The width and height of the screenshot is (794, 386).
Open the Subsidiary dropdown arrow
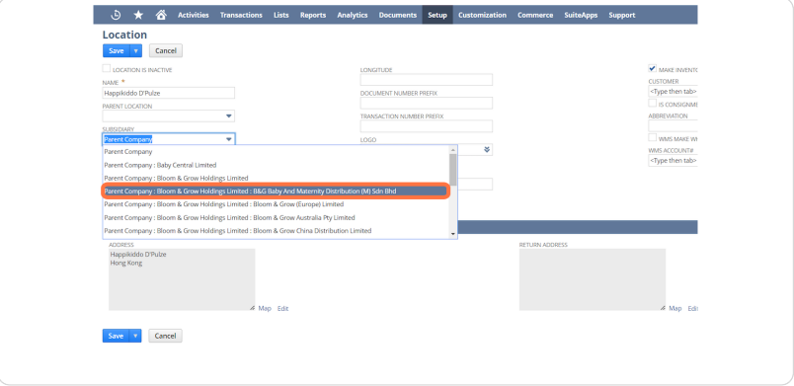tap(229, 139)
